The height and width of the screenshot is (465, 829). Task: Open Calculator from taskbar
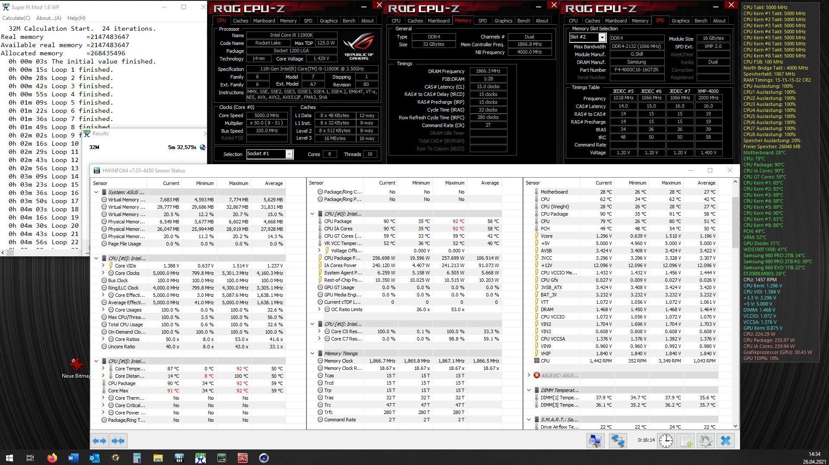[137, 458]
